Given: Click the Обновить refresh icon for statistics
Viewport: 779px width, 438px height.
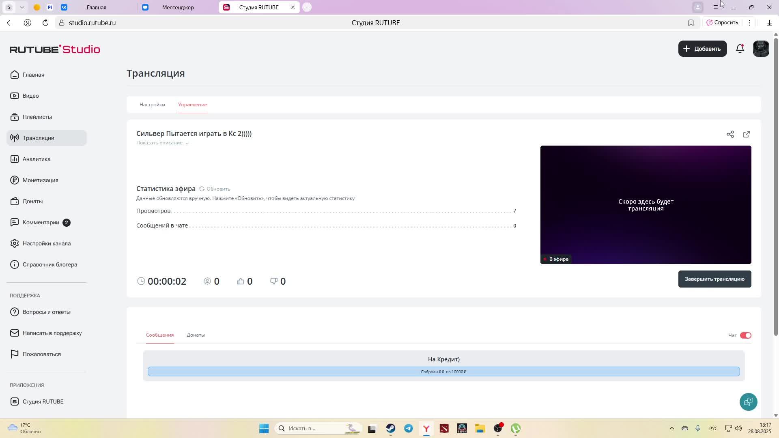Looking at the screenshot, I should tap(202, 189).
